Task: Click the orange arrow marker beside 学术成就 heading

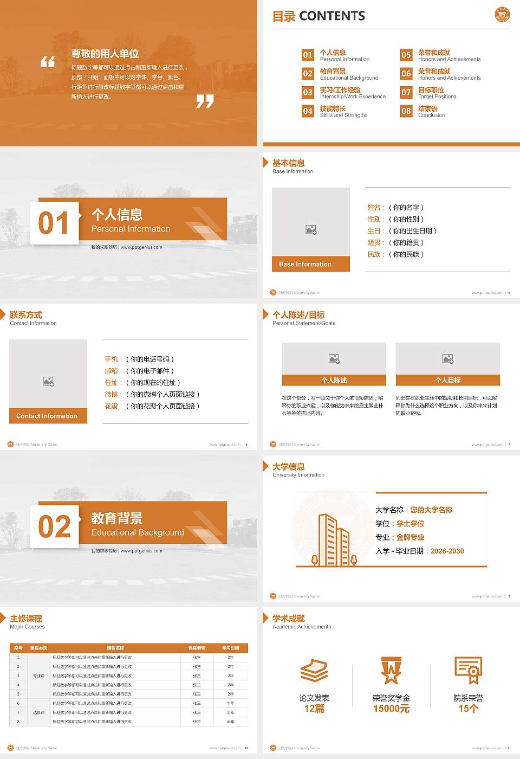Action: (x=264, y=619)
